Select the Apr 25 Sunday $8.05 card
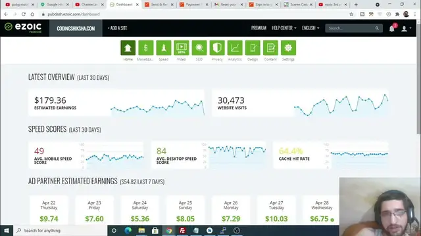 click(186, 210)
